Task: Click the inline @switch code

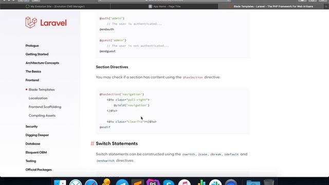Action: point(189,154)
